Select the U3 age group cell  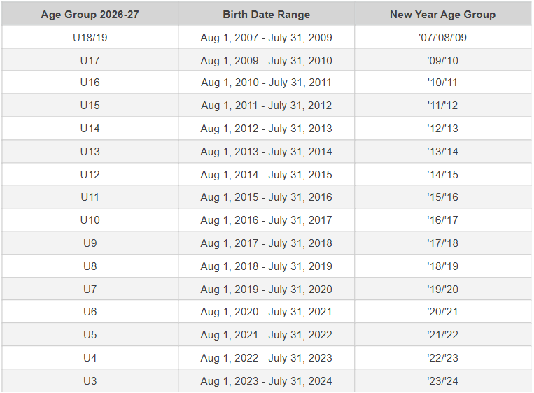pyautogui.click(x=90, y=381)
